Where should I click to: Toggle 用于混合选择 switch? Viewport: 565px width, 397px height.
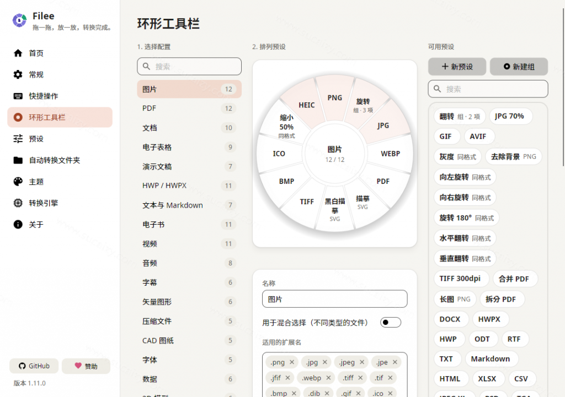click(391, 322)
